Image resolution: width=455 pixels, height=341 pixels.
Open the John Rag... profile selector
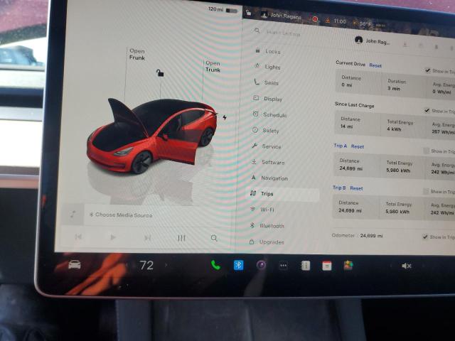click(x=373, y=41)
